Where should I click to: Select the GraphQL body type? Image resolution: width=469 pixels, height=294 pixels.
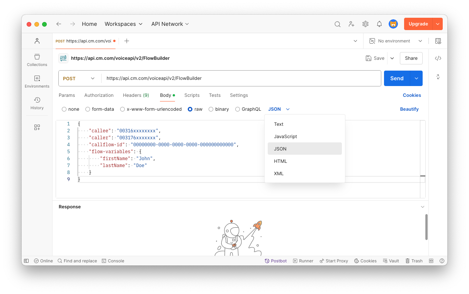[x=238, y=109]
